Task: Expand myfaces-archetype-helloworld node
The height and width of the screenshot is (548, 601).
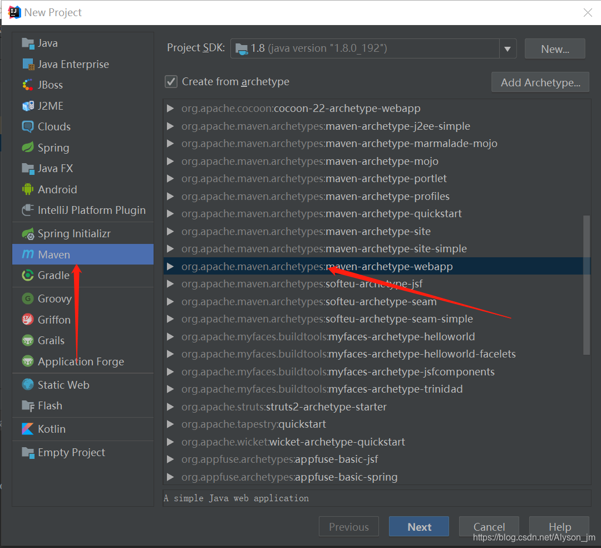Action: click(x=170, y=337)
